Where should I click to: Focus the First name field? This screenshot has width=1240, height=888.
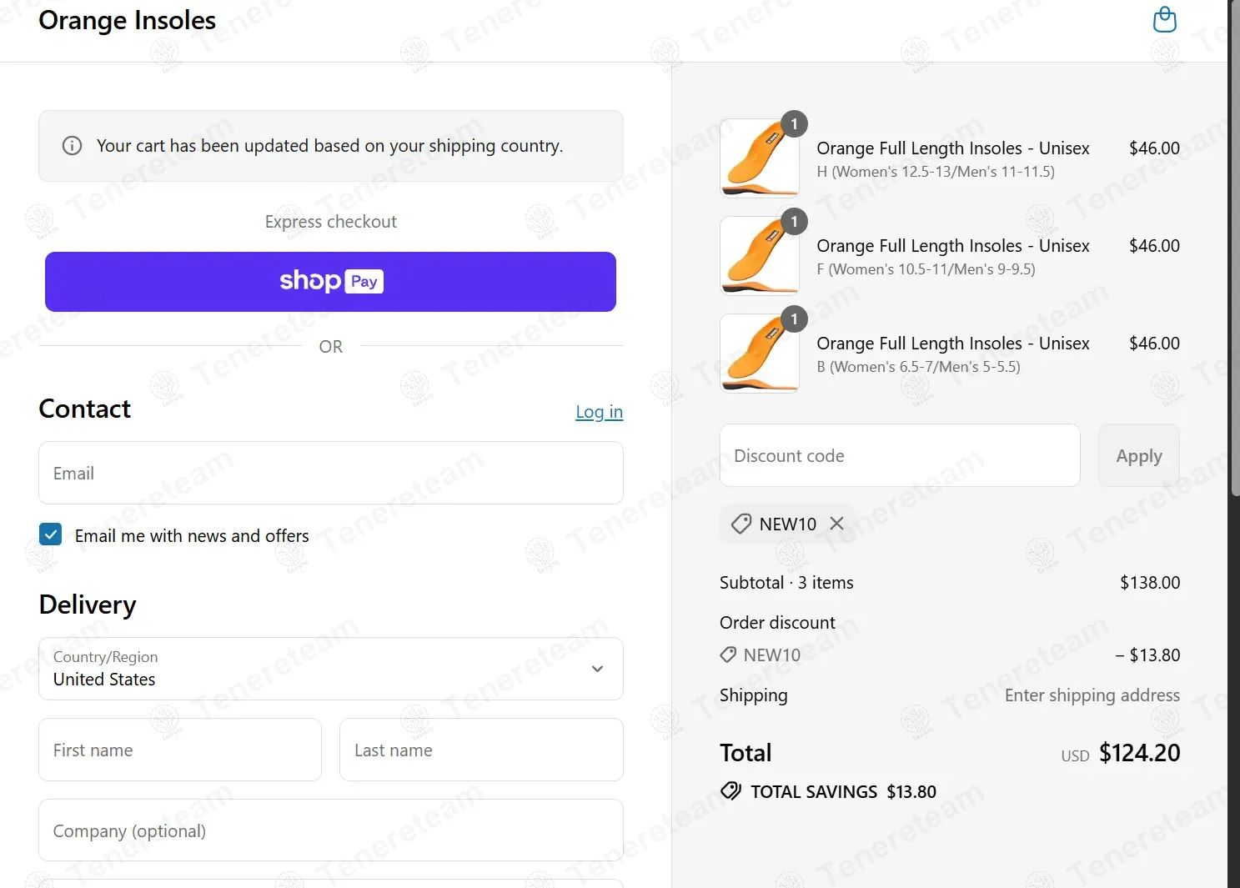pos(180,750)
